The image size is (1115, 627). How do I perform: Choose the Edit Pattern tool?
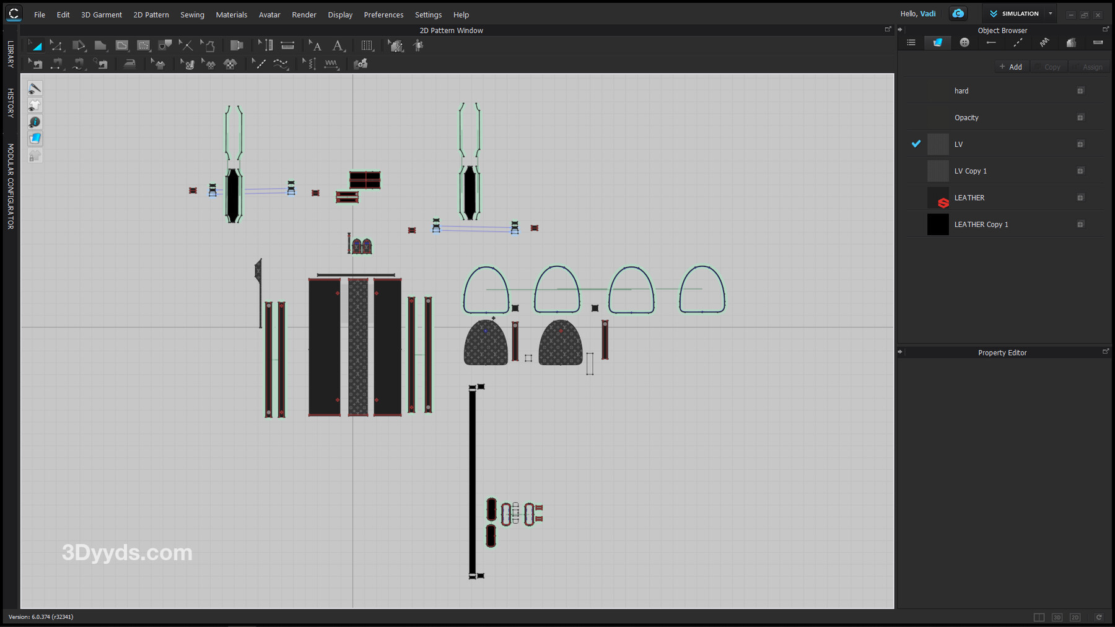[x=56, y=46]
